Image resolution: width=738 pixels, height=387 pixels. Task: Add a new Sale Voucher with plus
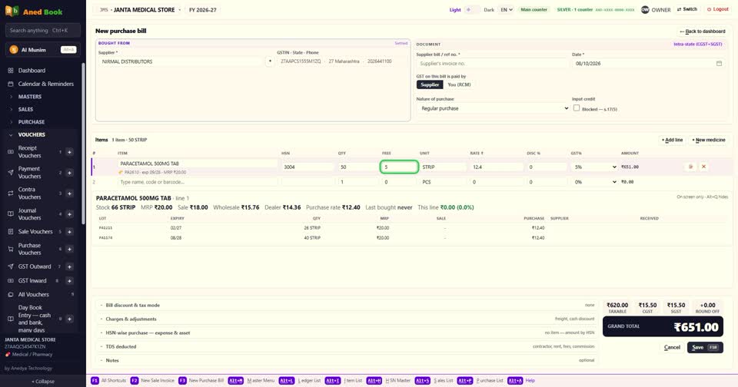tap(69, 231)
